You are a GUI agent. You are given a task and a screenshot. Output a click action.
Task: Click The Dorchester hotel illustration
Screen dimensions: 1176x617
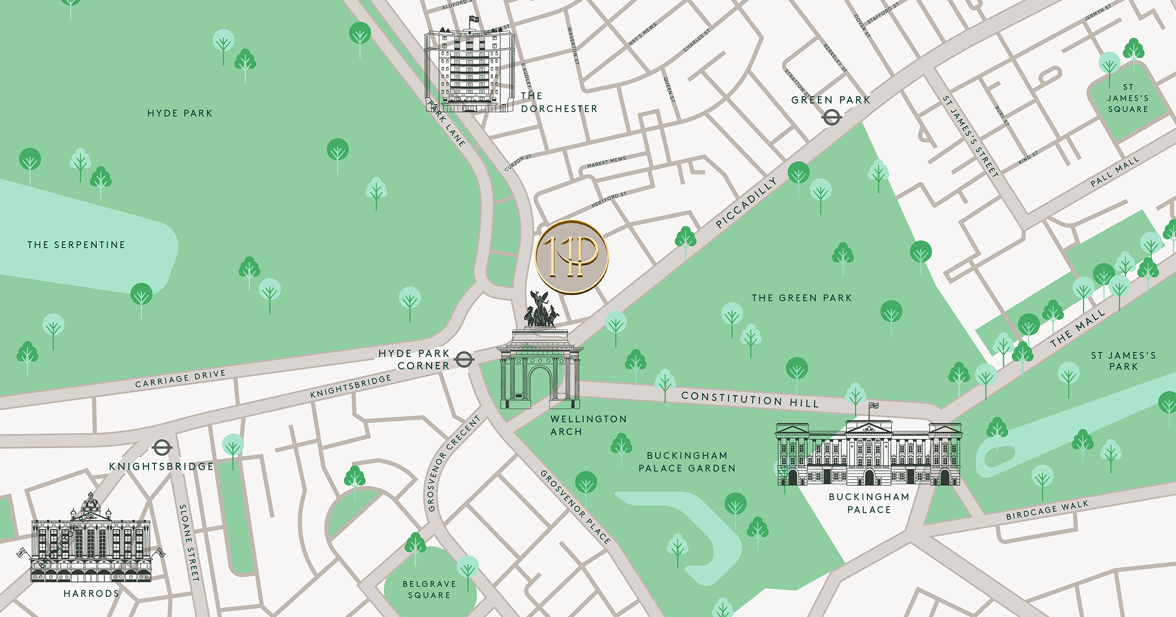pyautogui.click(x=469, y=65)
